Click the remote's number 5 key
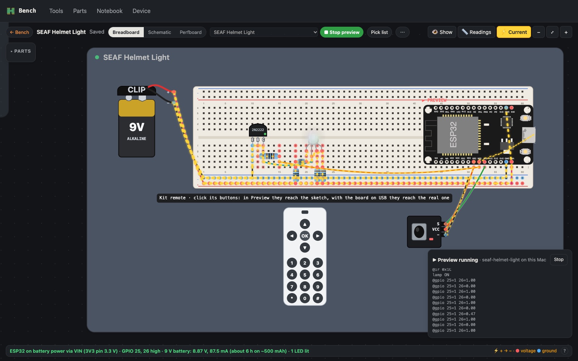This screenshot has height=361, width=578. tap(305, 275)
